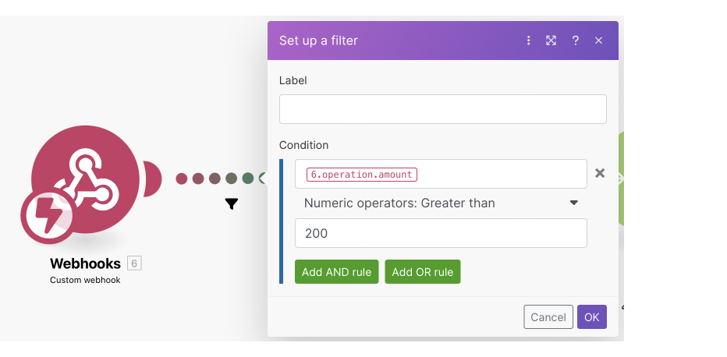Click the 6.operation.amount variable pill
This screenshot has width=727, height=357.
362,175
